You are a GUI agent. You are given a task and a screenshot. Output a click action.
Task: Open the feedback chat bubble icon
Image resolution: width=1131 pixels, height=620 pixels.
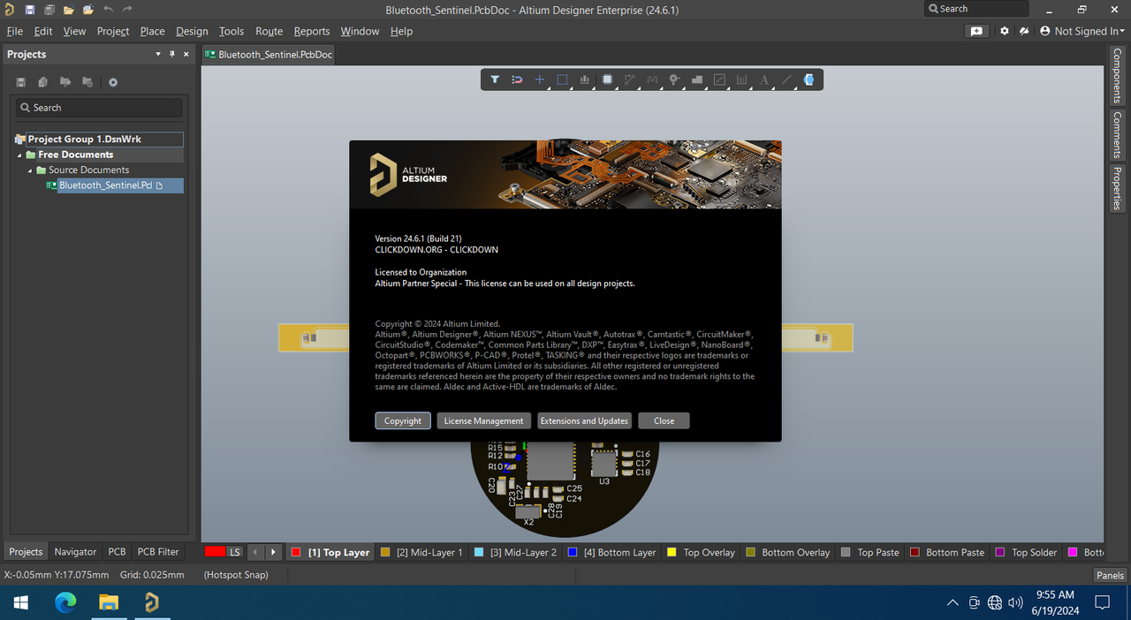pos(976,31)
